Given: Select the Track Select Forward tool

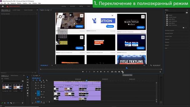Looking at the screenshot, I should click(x=28, y=80).
